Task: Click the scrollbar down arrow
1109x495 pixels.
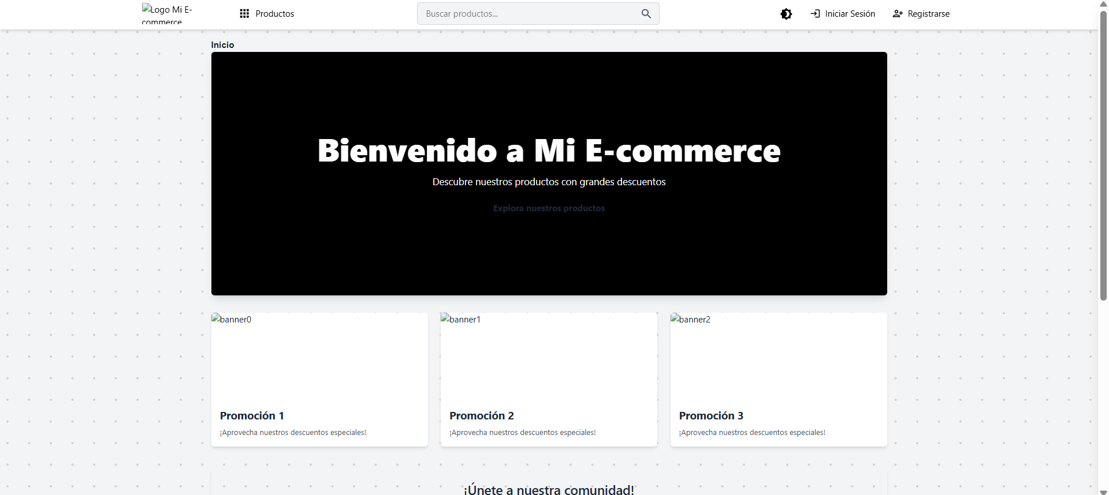Action: (x=1103, y=492)
